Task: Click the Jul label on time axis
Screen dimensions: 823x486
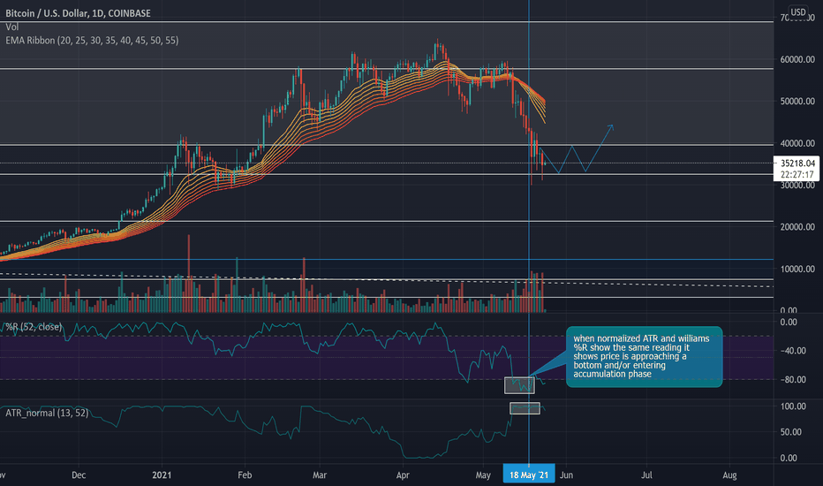Action: [x=646, y=475]
